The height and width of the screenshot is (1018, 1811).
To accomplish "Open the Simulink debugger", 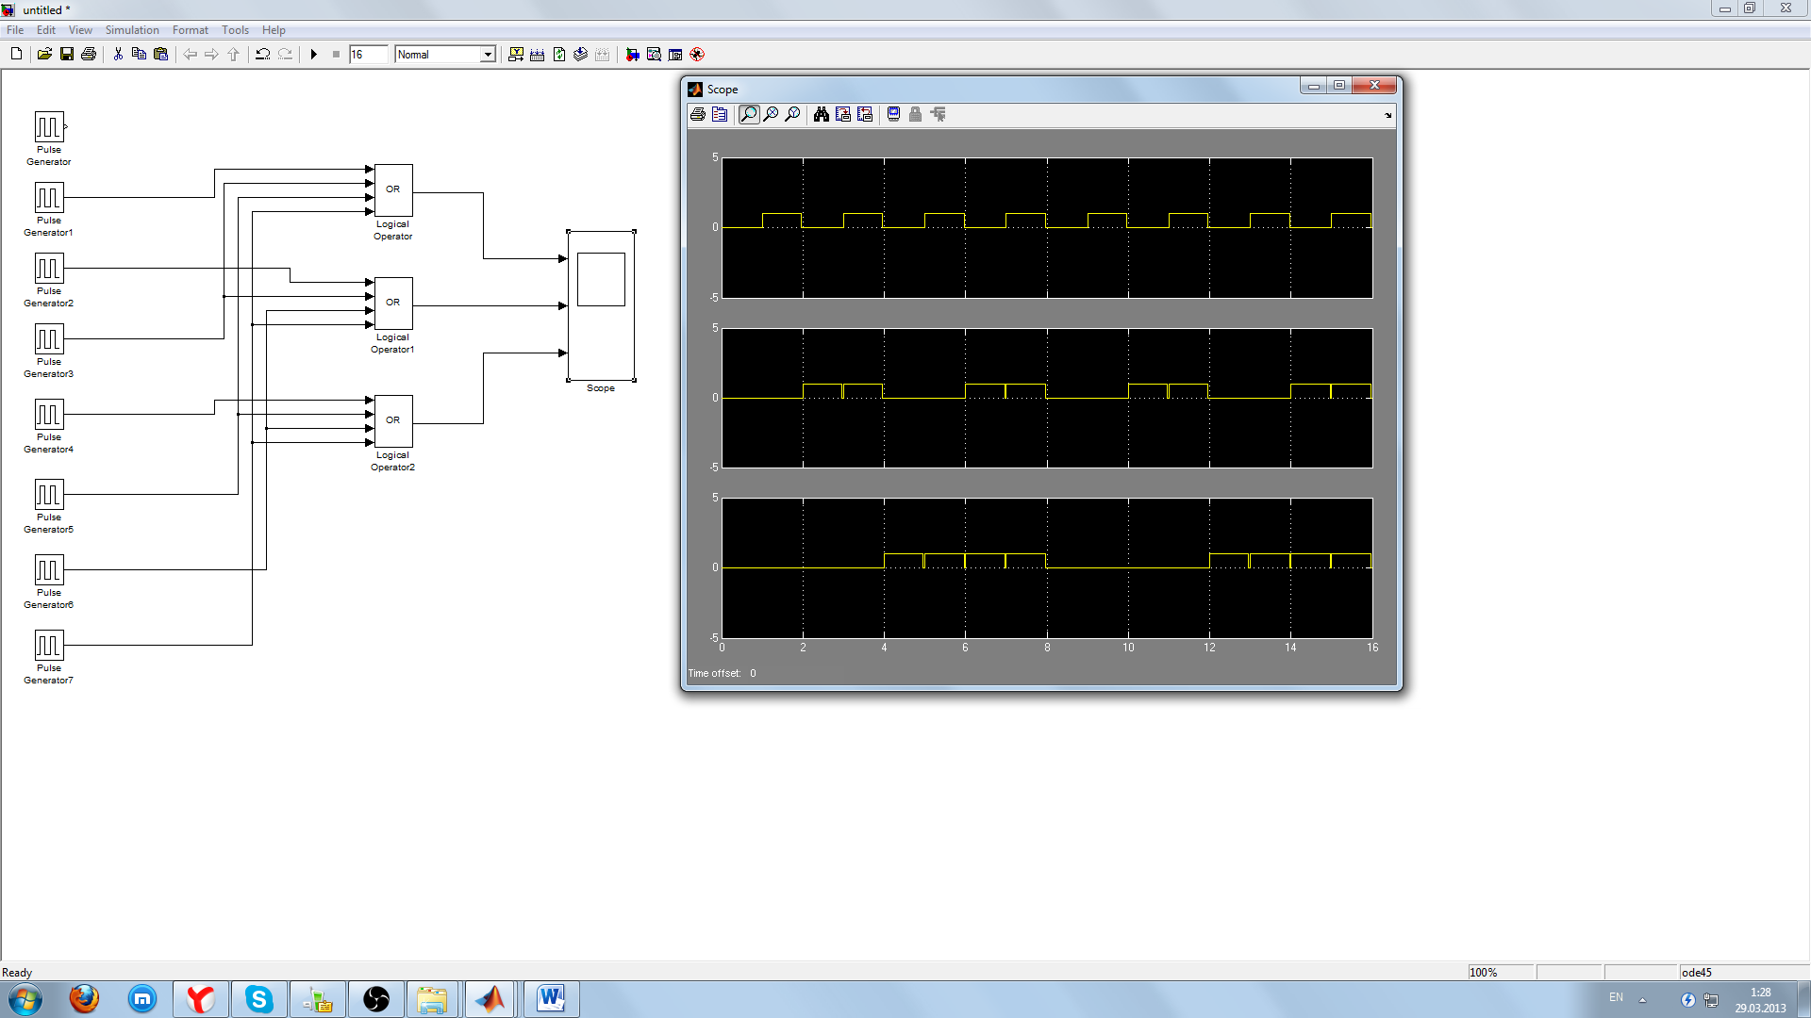I will coord(697,54).
